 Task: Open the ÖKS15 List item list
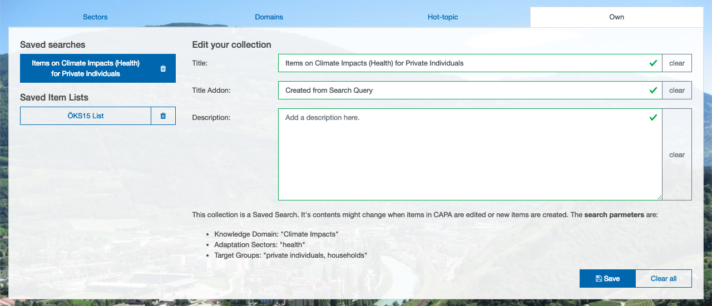pyautogui.click(x=86, y=116)
